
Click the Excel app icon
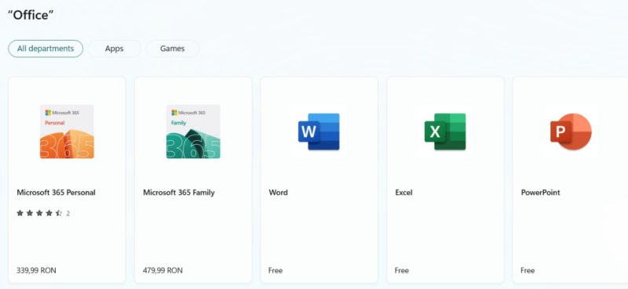pos(445,132)
